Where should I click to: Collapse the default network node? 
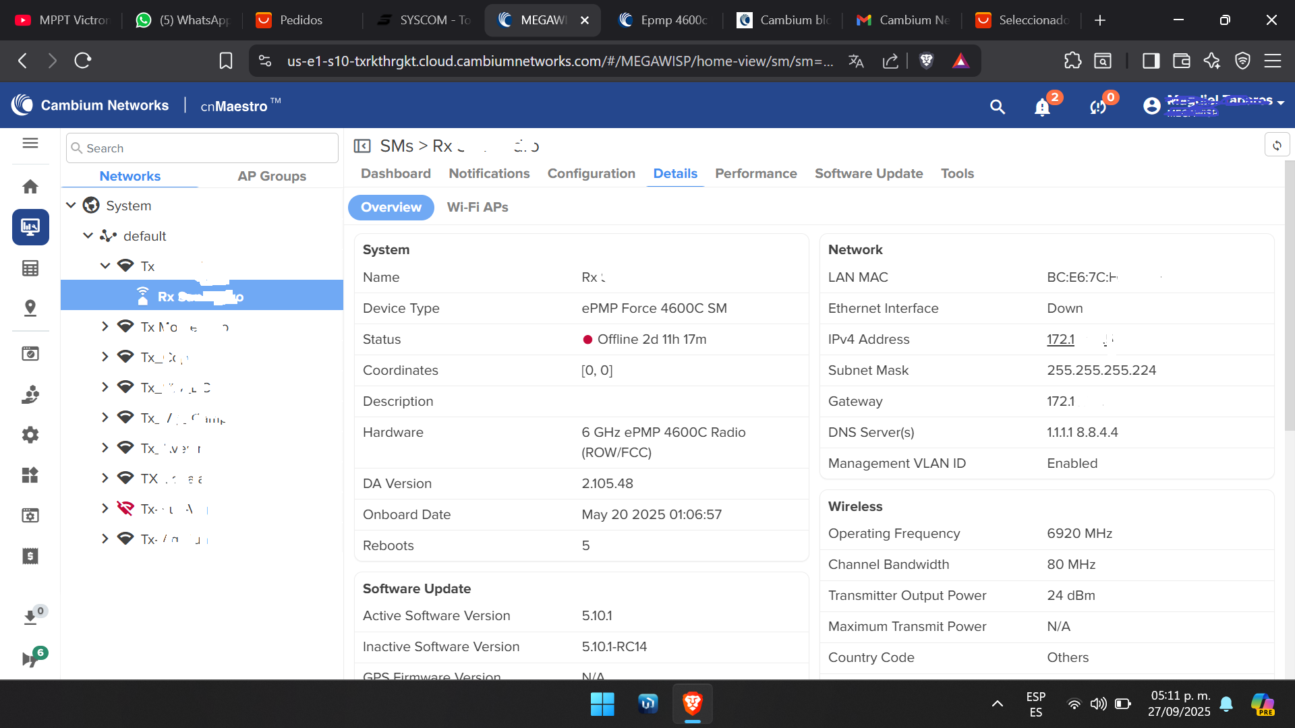click(88, 236)
